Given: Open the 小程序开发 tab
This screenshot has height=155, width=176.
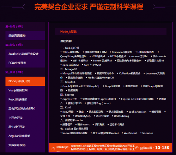Looking at the screenshot, I should coord(25,118).
